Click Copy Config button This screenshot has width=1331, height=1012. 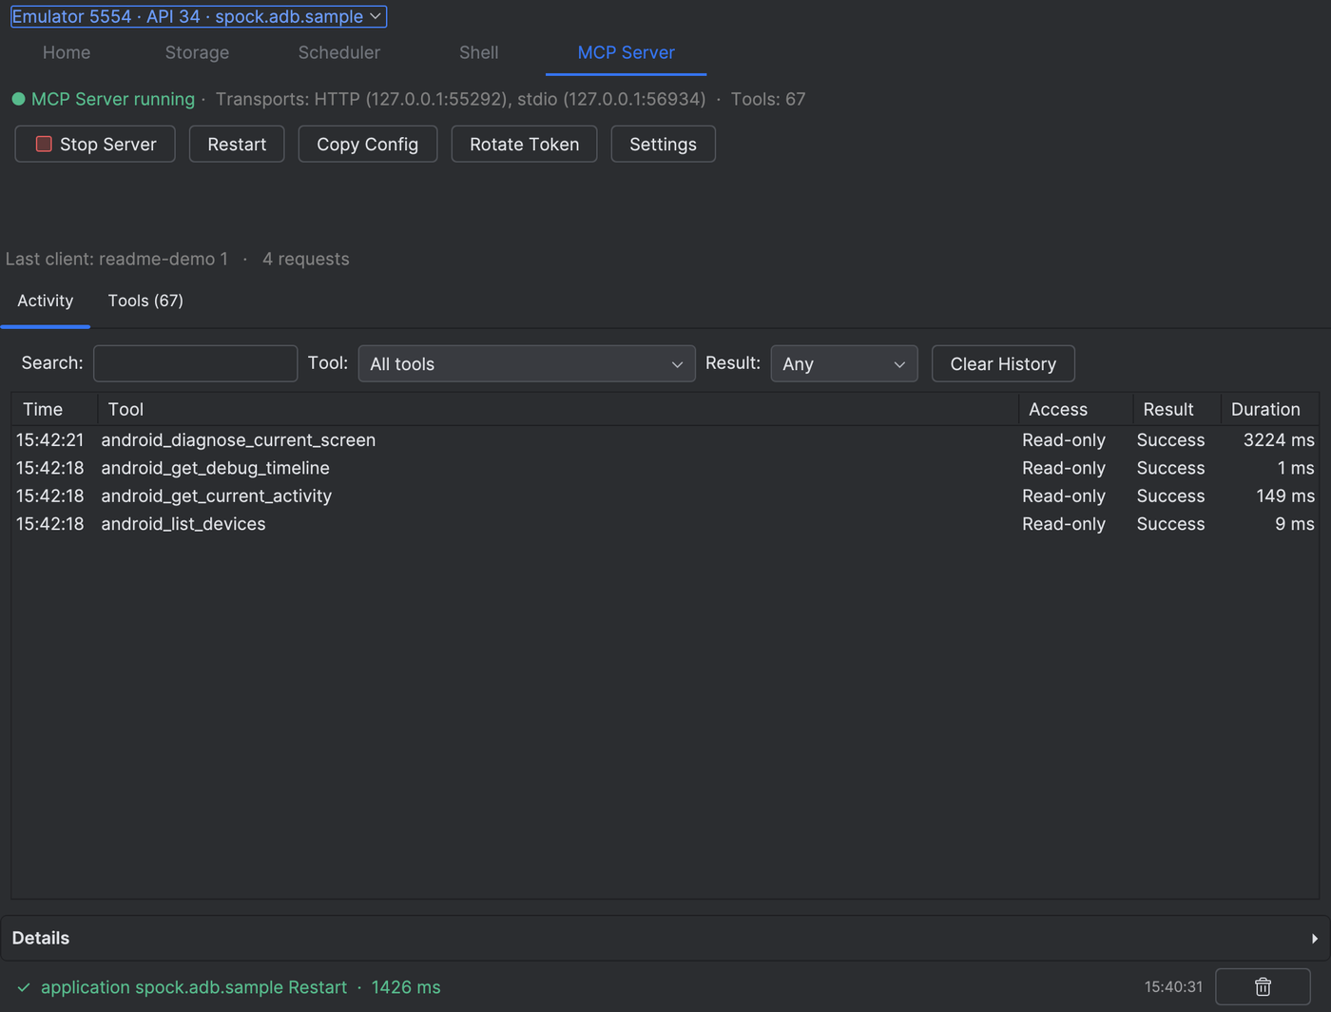point(368,144)
